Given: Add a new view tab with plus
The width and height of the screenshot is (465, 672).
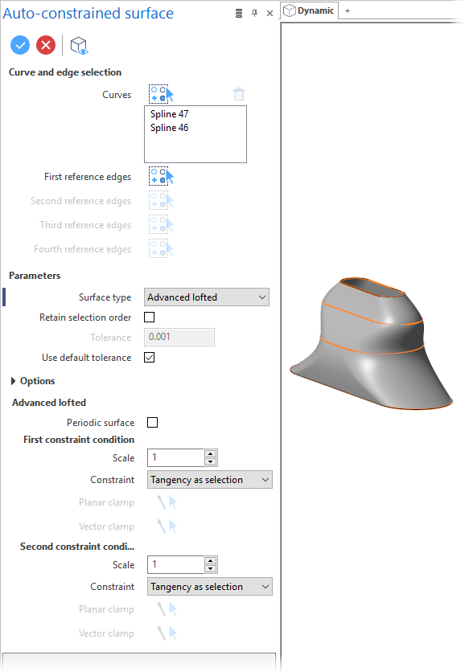Looking at the screenshot, I should (x=348, y=10).
